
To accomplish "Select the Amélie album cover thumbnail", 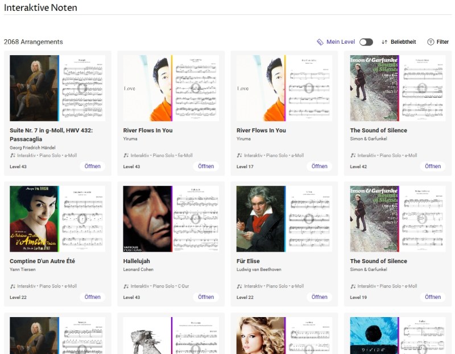I will (x=34, y=219).
